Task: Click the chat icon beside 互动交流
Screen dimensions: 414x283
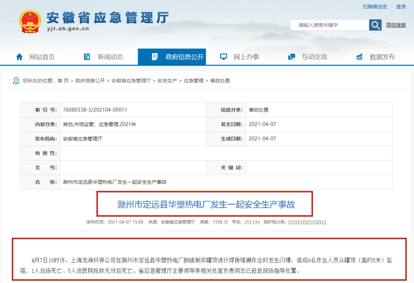Action: (x=291, y=57)
